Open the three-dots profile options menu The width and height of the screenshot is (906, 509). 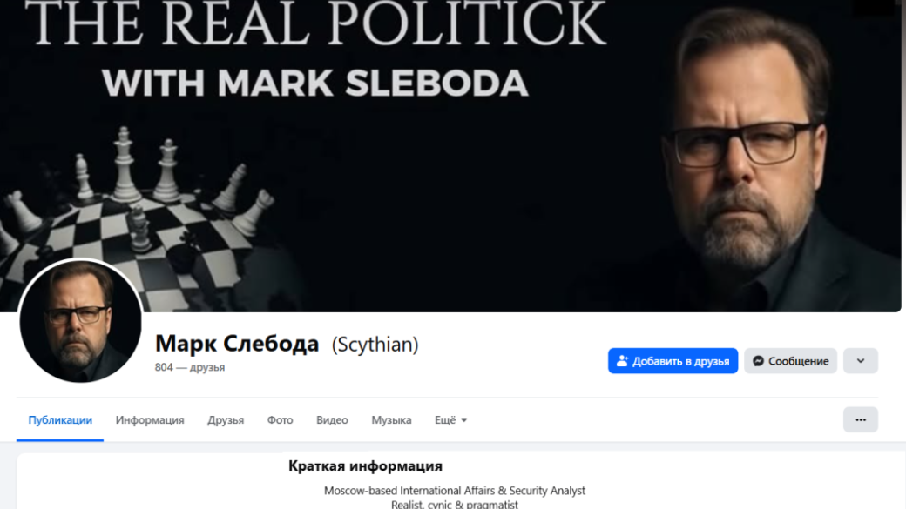pos(861,419)
